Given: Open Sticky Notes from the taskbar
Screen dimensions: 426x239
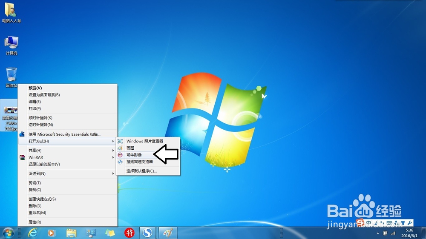Looking at the screenshot, I should [x=110, y=233].
